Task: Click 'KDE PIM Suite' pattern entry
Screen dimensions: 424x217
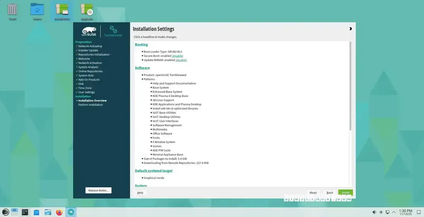Action: click(161, 150)
